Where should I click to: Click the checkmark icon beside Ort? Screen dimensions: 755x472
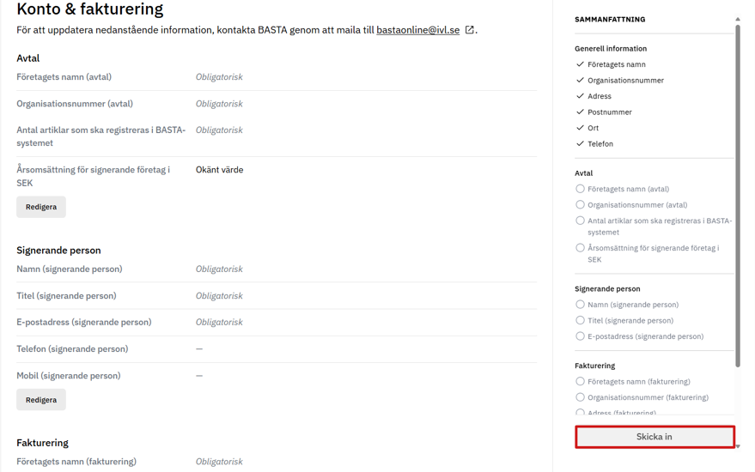coord(580,128)
